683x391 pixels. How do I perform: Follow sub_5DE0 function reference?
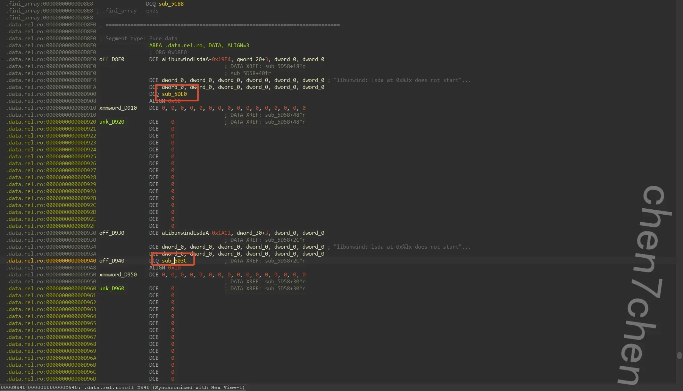[x=174, y=94]
